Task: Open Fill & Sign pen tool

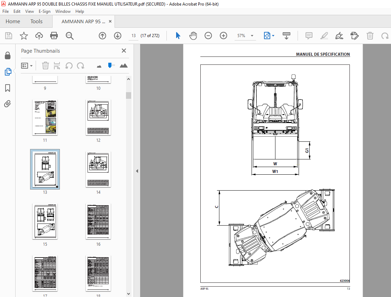Action: pos(339,36)
